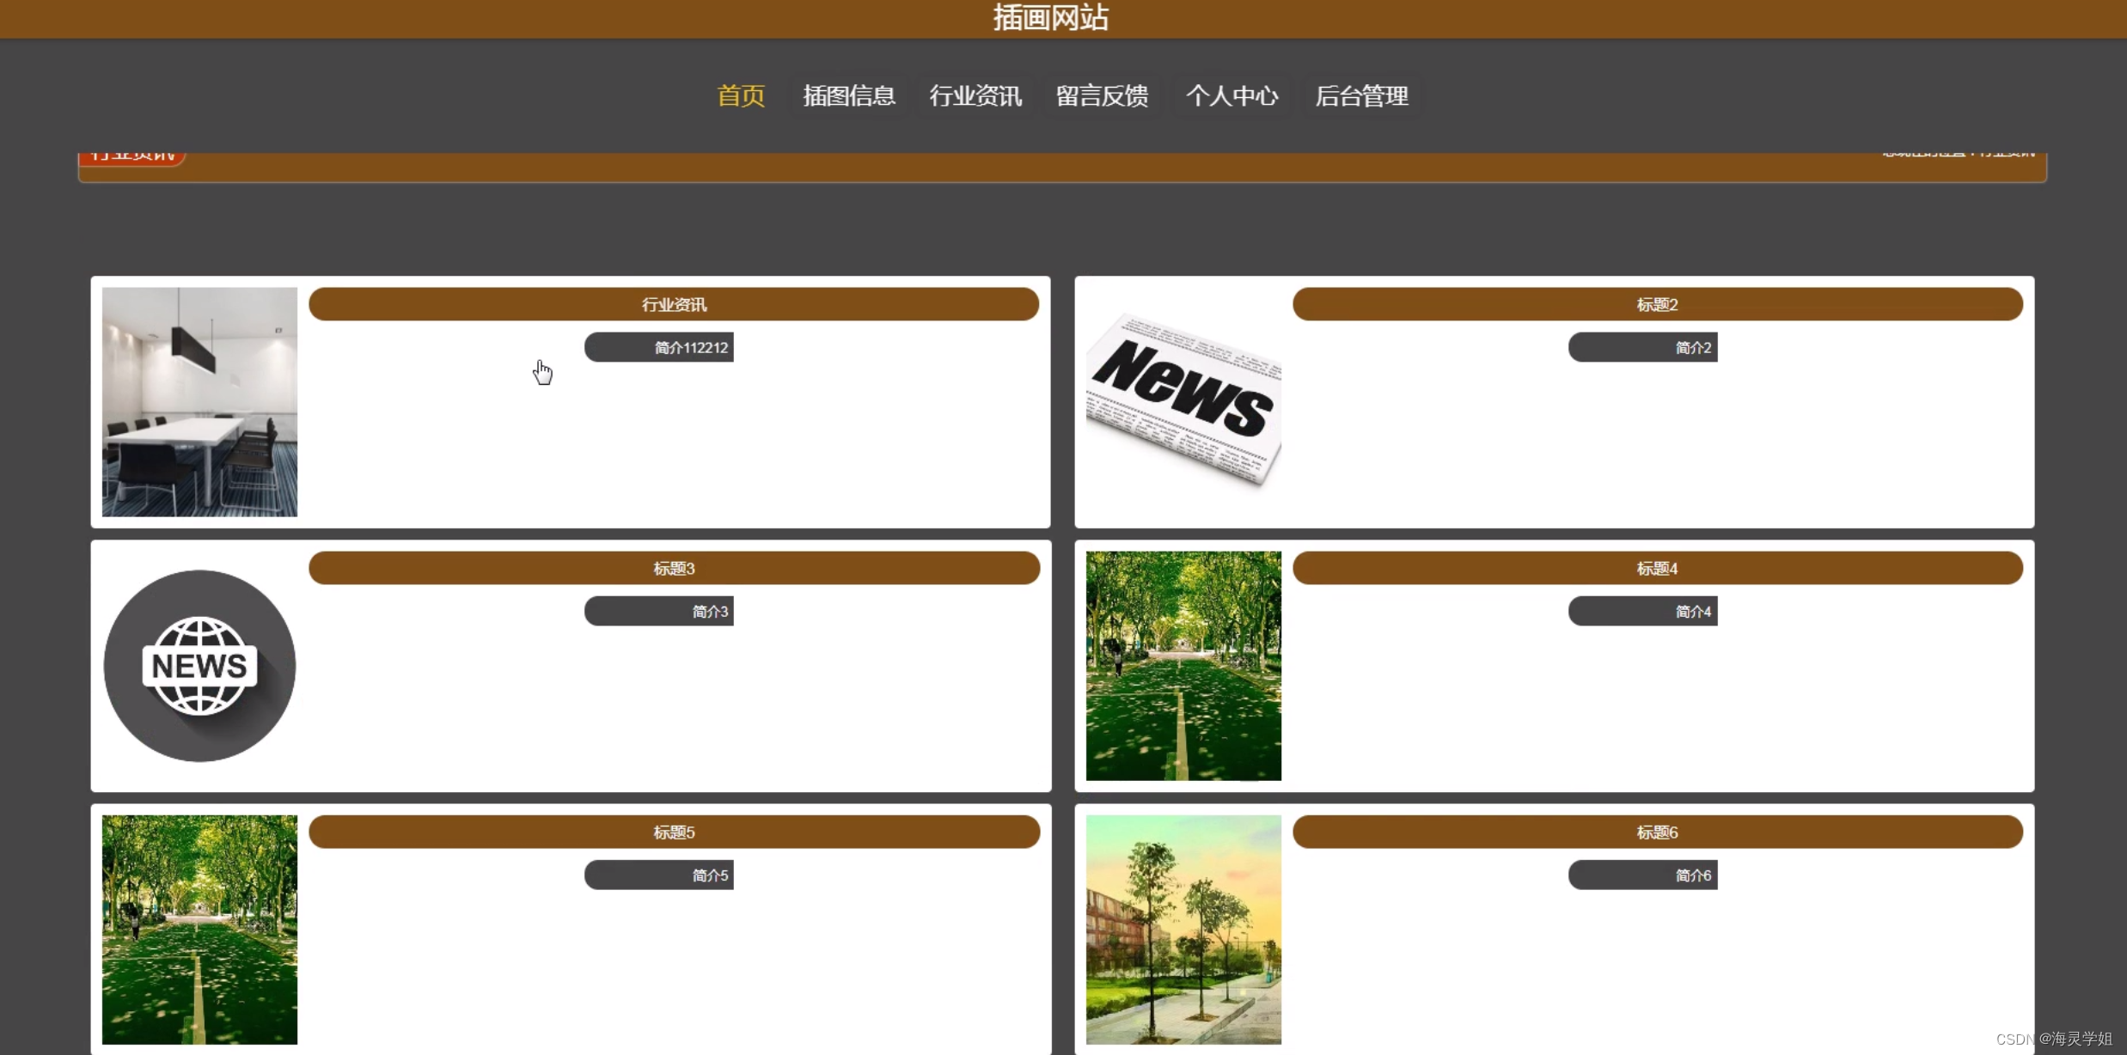Click the globe NEWS round icon

(x=199, y=666)
